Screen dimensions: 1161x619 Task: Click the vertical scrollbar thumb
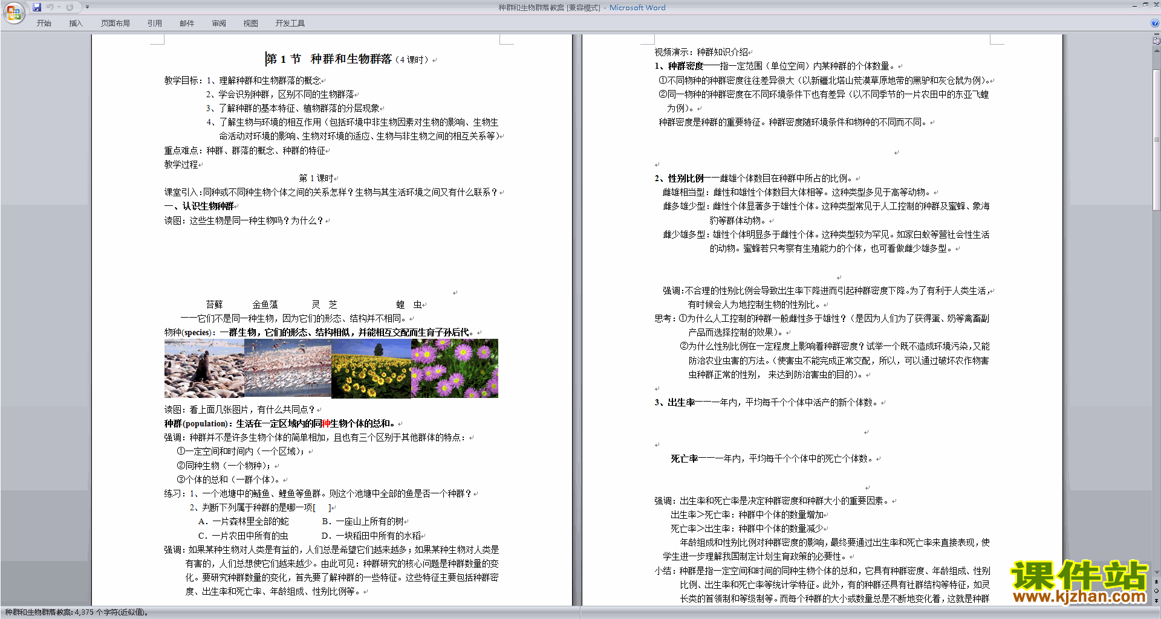pos(1156,139)
